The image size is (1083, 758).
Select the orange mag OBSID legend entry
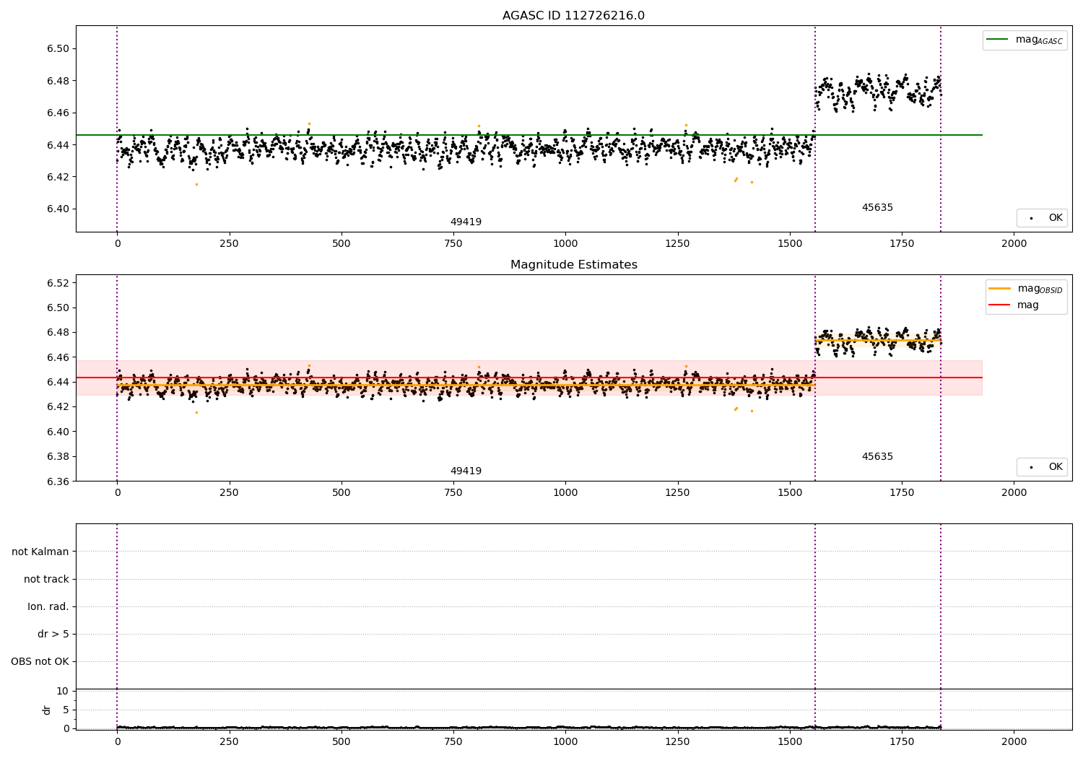[x=1026, y=289]
